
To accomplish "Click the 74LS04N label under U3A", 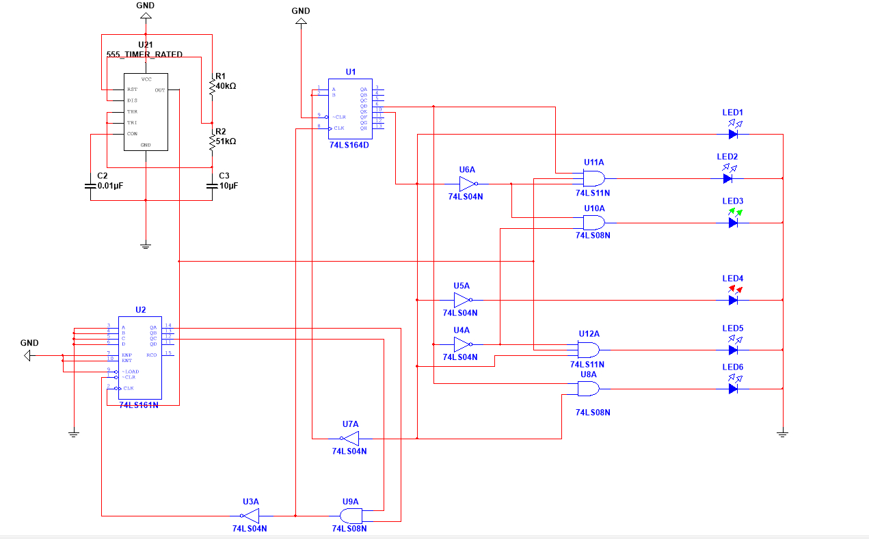I will (250, 529).
